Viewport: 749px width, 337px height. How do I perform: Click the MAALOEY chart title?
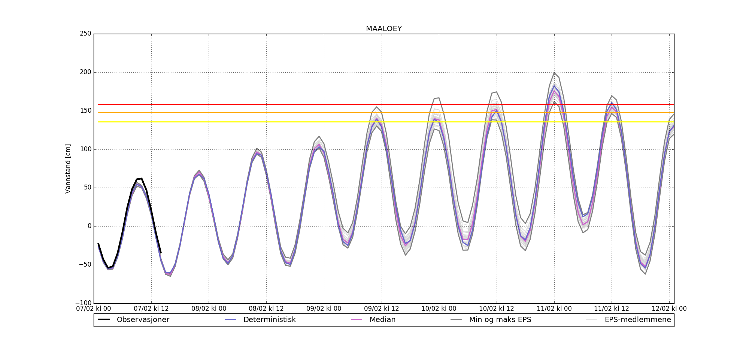click(384, 29)
